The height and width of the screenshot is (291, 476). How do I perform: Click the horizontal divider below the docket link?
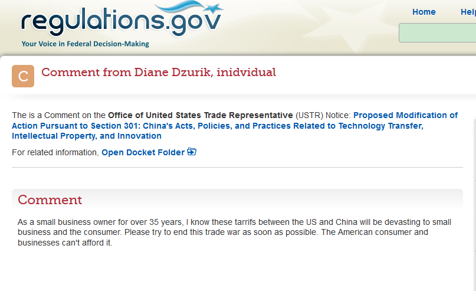tap(237, 168)
